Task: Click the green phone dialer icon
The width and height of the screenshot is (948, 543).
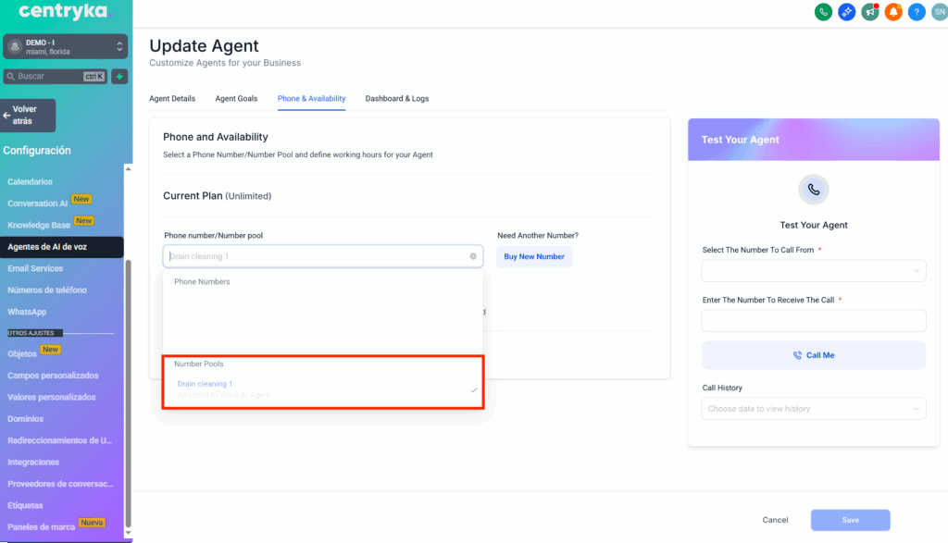Action: point(822,12)
